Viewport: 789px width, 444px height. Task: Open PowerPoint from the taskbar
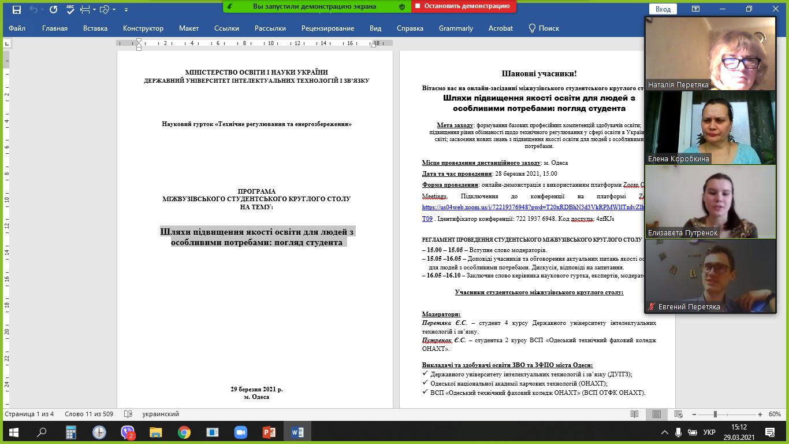[269, 432]
